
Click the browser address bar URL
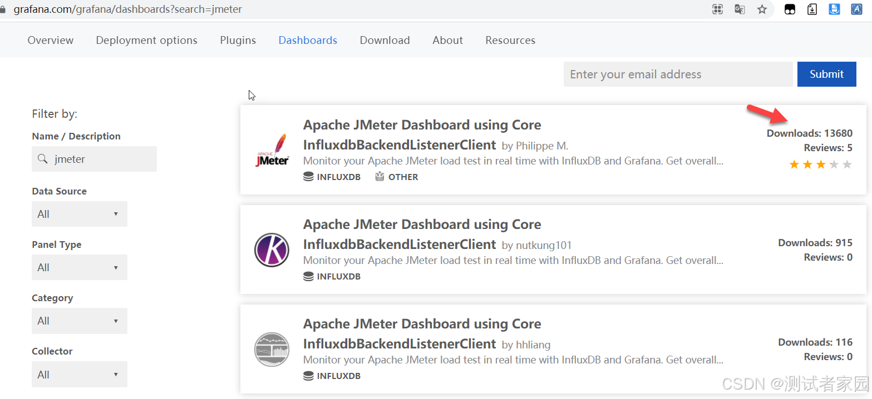pos(128,9)
